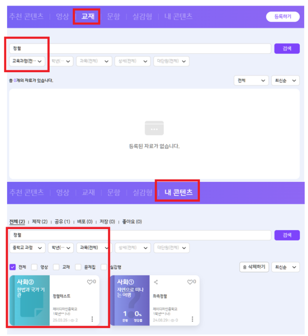
Task: Check the 문제집 checkbox filter
Action: pos(78,267)
